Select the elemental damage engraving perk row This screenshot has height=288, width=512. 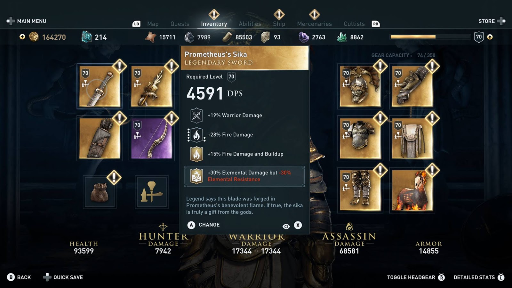pos(244,176)
